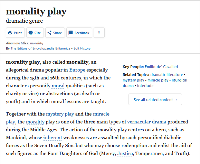
Task: Click the Cite verified badge icon
Action: pyautogui.click(x=30, y=33)
